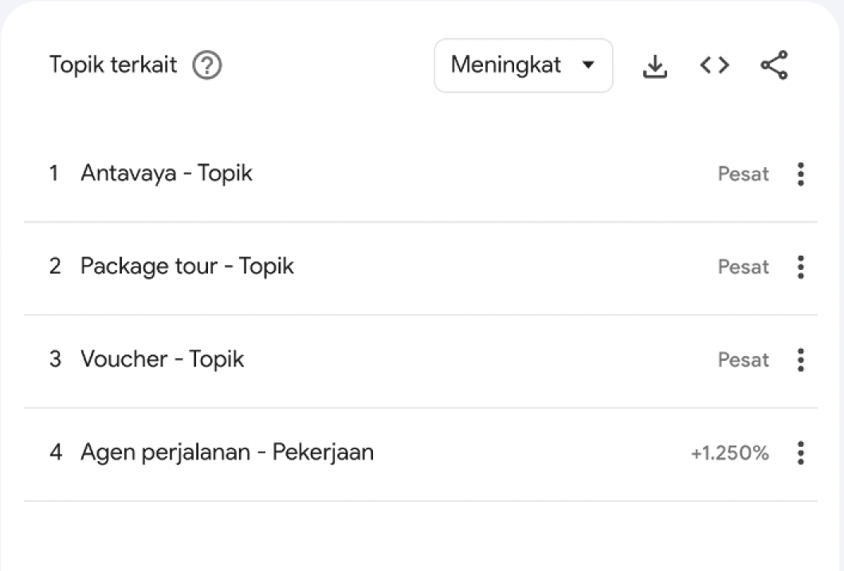Image resolution: width=844 pixels, height=571 pixels.
Task: Click the Topik terkait heading
Action: [113, 65]
